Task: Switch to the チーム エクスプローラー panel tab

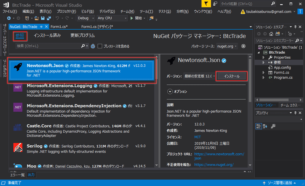Action: click(x=290, y=105)
